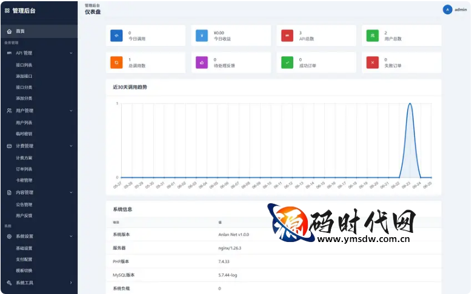Click the orange refresh icon on 总调用数 card

116,62
